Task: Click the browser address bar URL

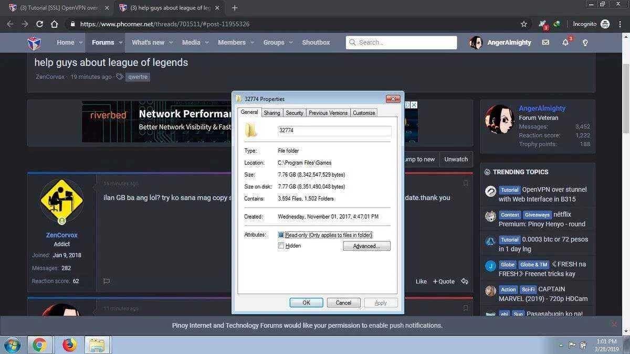Action: coord(165,24)
